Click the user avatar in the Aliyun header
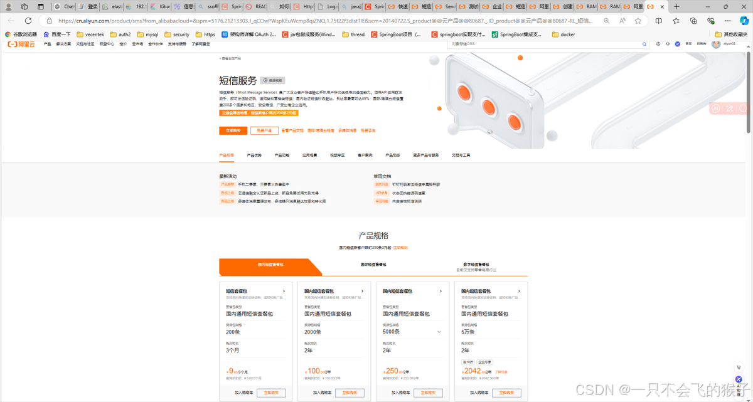 coord(716,44)
